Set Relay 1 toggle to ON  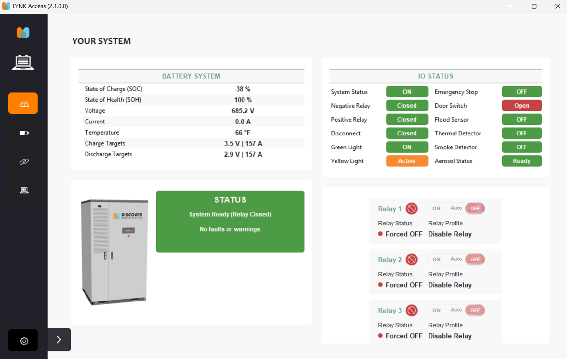pos(436,209)
